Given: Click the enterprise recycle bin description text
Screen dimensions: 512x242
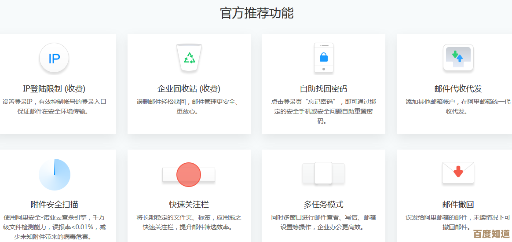Looking at the screenshot, I should tap(189, 106).
